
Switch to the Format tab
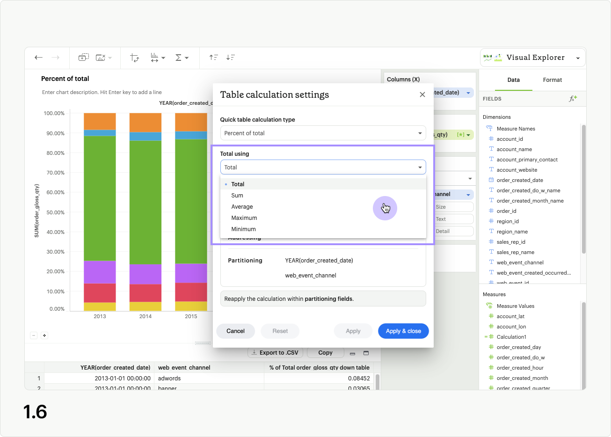click(552, 80)
